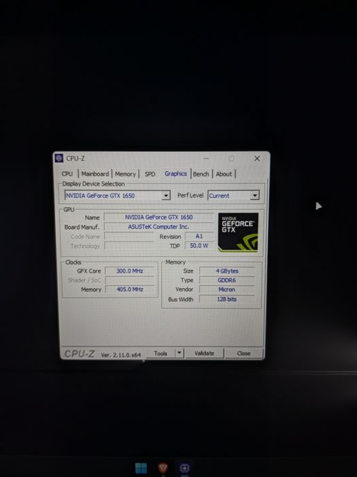Click the Board Manuf. ASUSTeK Computer Inc. field
Image resolution: width=357 pixels, height=477 pixels.
click(x=158, y=227)
